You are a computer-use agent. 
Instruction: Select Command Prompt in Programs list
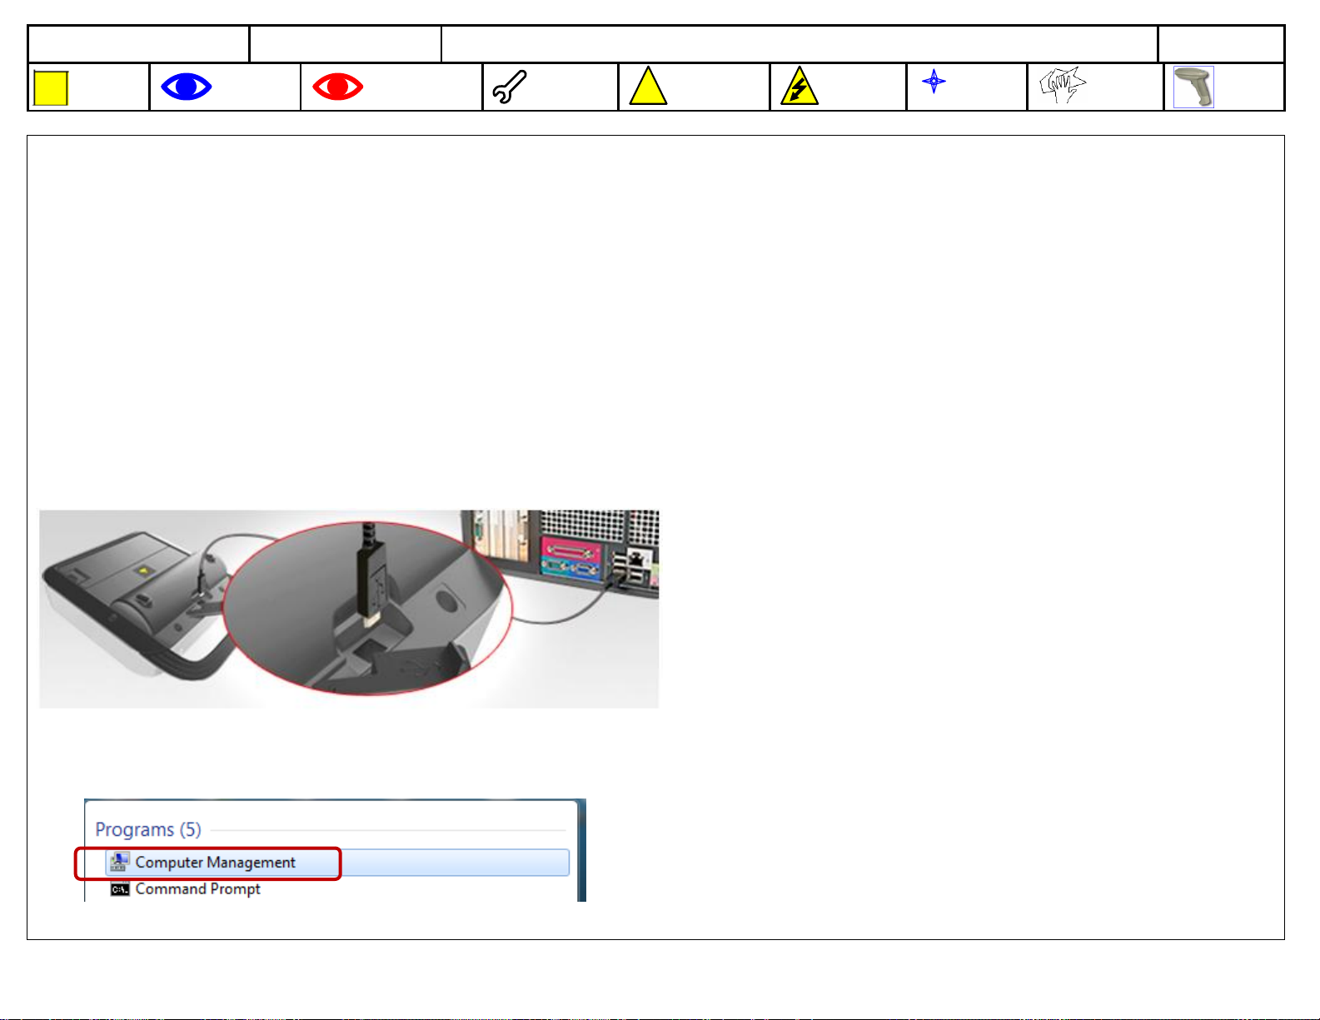click(x=197, y=889)
